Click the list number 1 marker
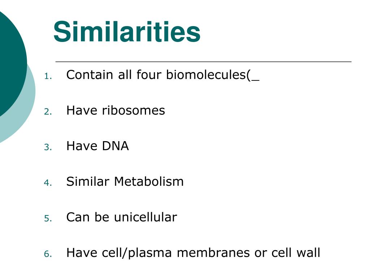 point(48,76)
